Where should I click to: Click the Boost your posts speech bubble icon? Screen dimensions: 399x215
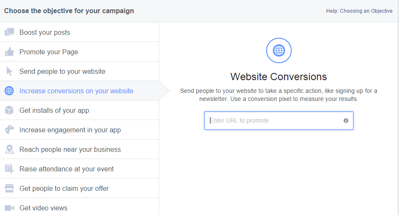9,32
